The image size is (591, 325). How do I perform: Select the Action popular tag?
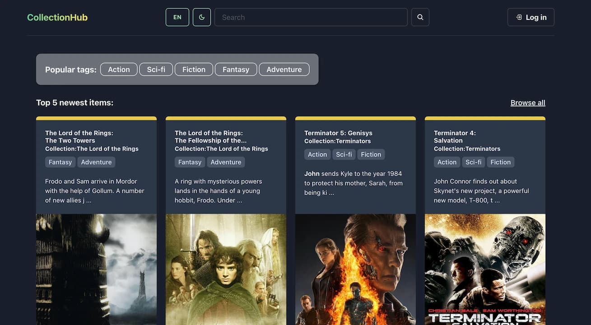point(119,69)
